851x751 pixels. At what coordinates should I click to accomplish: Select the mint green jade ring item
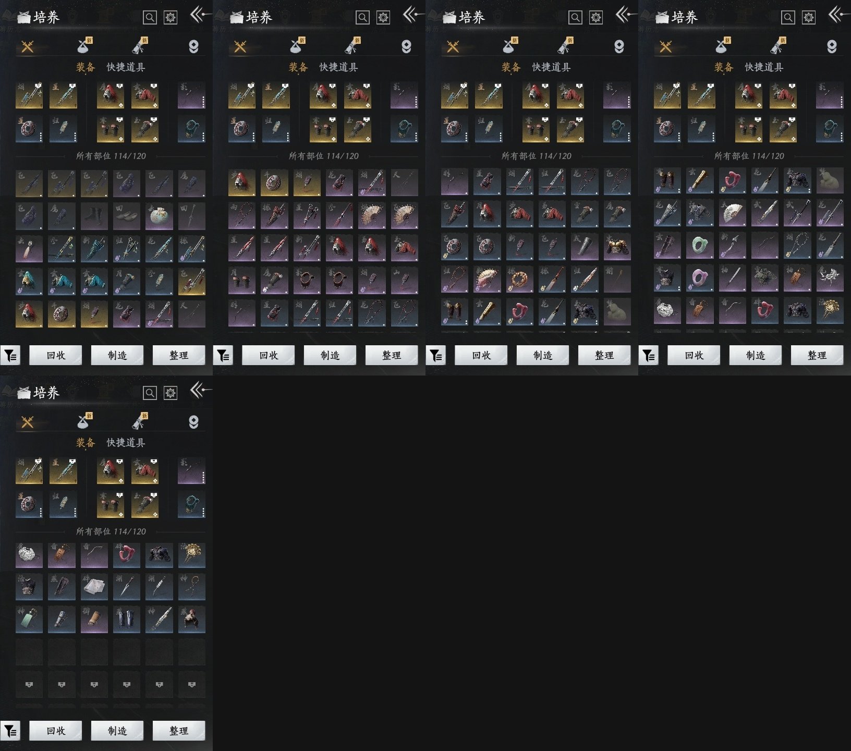coord(699,245)
